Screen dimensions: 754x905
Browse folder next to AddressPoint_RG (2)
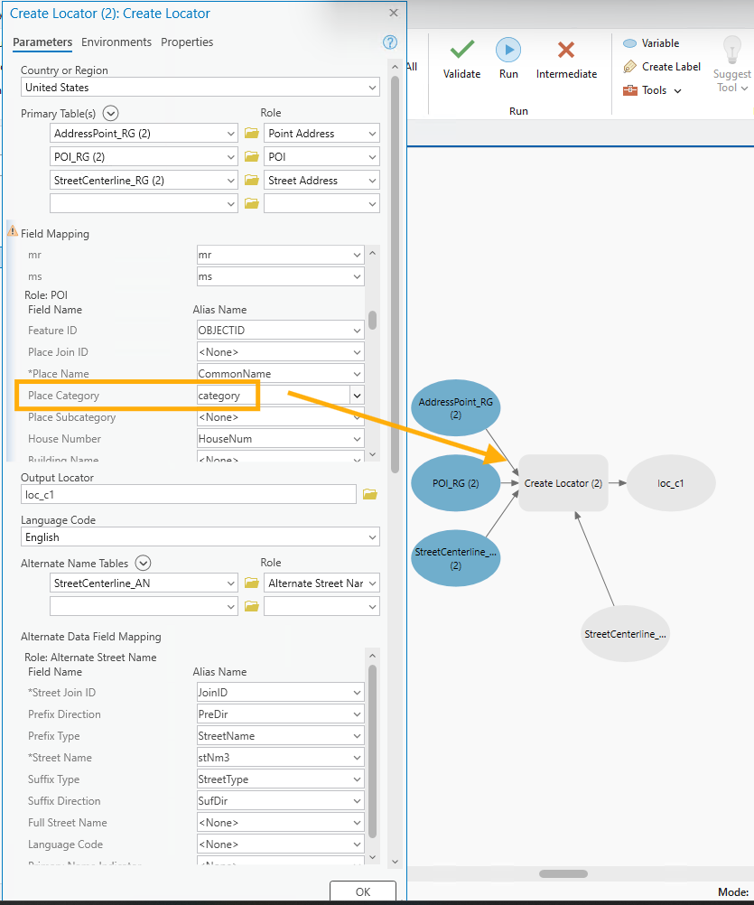[252, 134]
